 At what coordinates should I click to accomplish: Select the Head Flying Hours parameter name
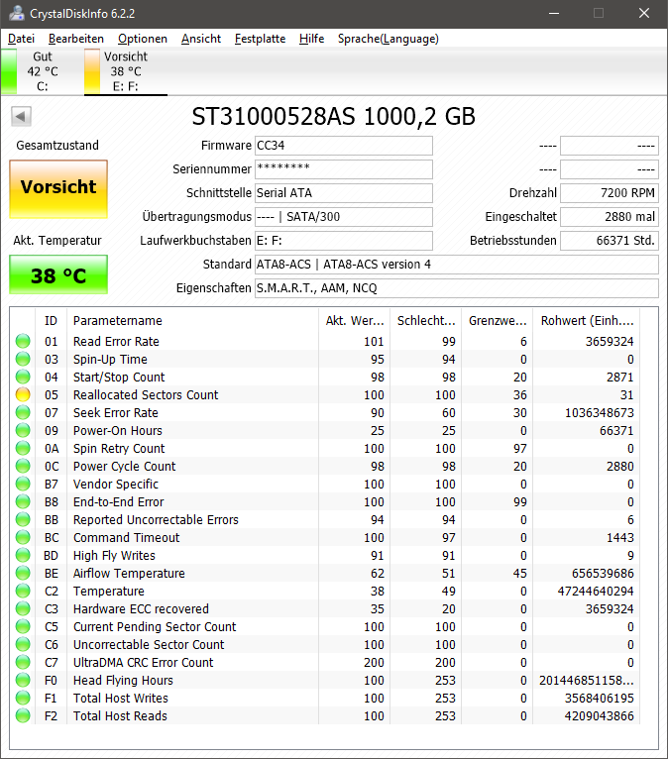coord(123,681)
